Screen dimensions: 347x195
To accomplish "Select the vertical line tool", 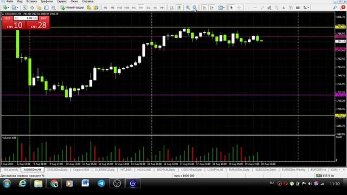I will [248, 8].
